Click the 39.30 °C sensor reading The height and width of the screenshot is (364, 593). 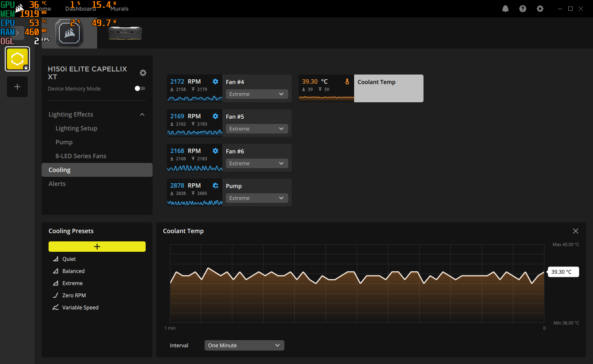[x=315, y=81]
